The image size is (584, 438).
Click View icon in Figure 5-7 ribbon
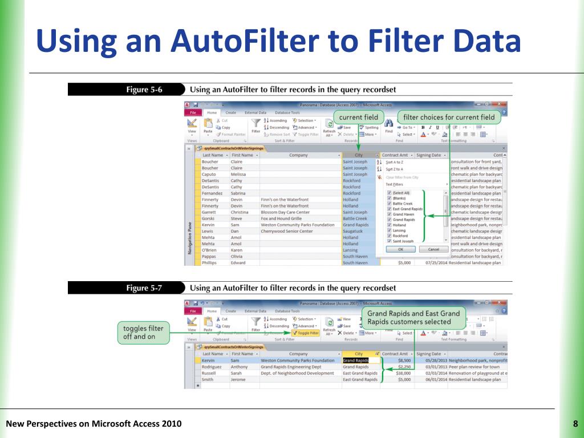coord(192,322)
